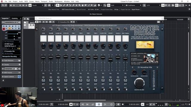Toggle global Write automation W button
The image size is (191, 107).
coord(23,5)
